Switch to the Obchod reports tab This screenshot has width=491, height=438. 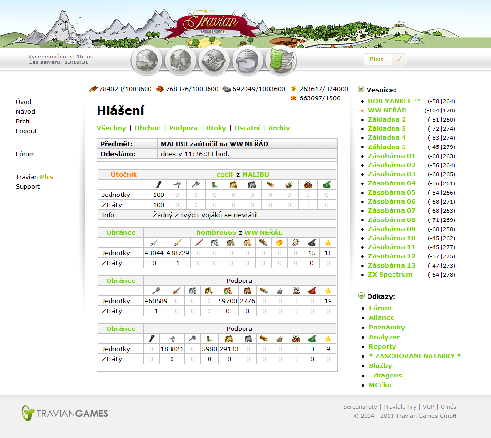(x=147, y=128)
